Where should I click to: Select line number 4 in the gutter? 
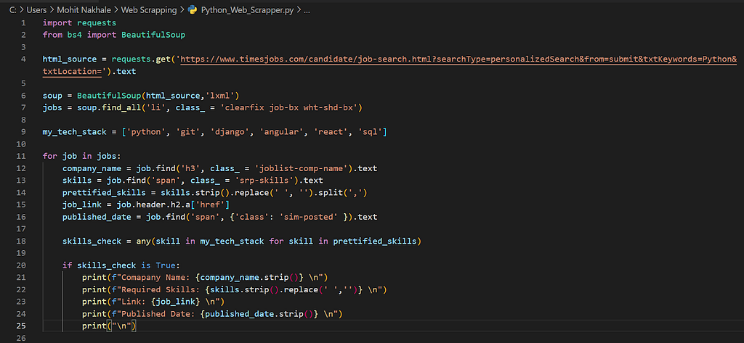click(24, 59)
